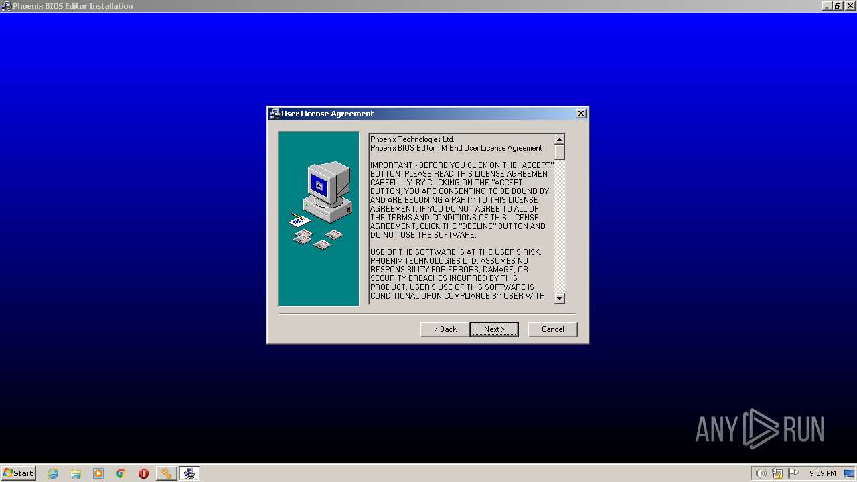The image size is (857, 482).
Task: Open Windows Media Player from taskbar
Action: point(98,473)
